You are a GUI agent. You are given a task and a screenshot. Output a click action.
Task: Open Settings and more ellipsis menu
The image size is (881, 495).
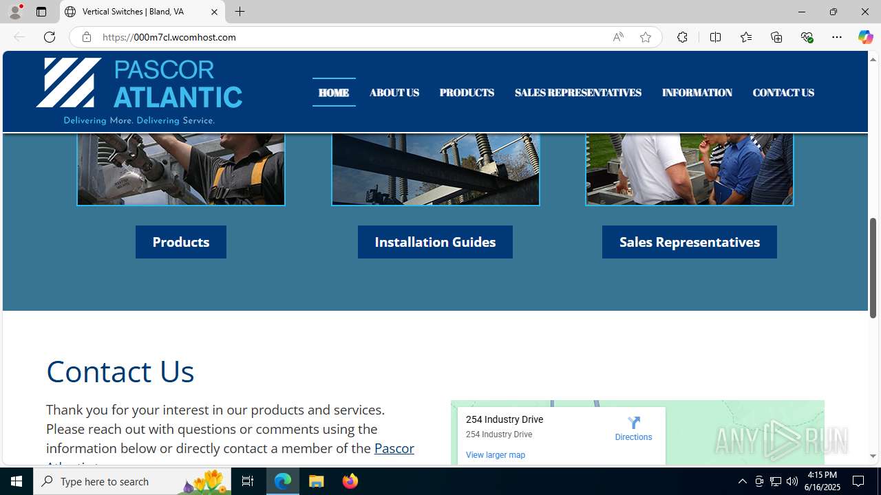[837, 37]
